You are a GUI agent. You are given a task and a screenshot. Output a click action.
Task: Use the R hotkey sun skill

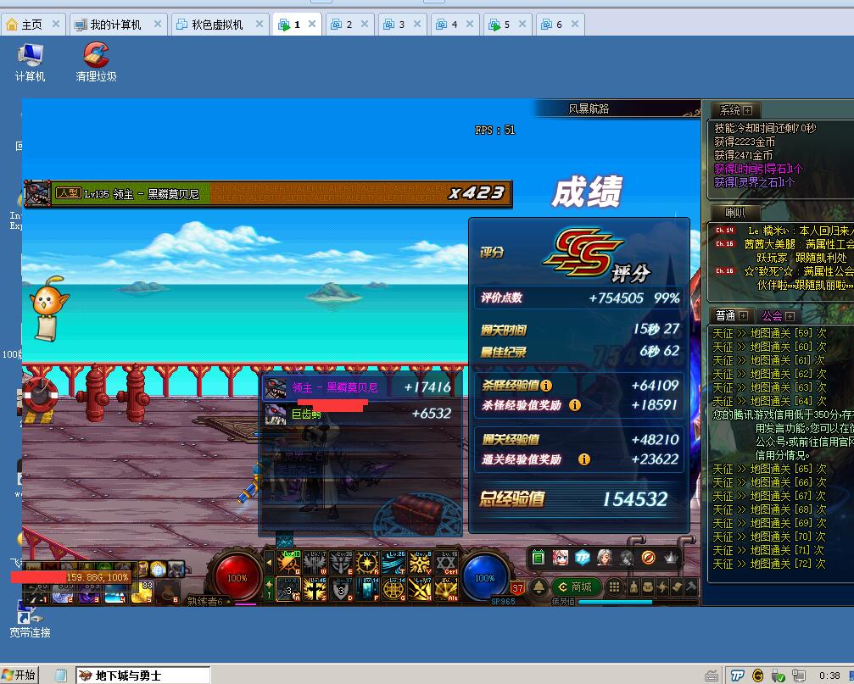[x=367, y=563]
